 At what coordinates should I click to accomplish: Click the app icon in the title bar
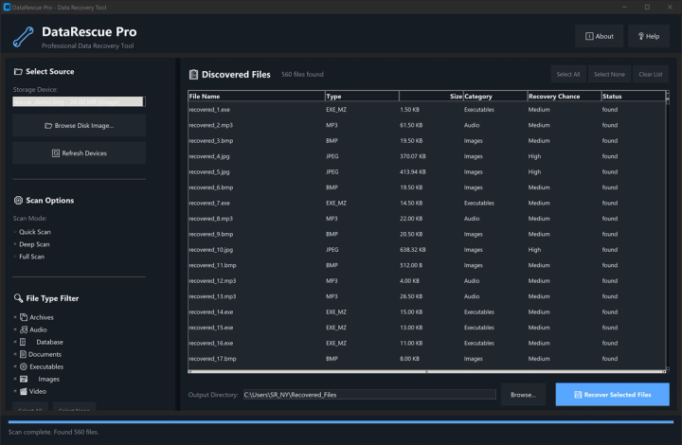[x=7, y=7]
